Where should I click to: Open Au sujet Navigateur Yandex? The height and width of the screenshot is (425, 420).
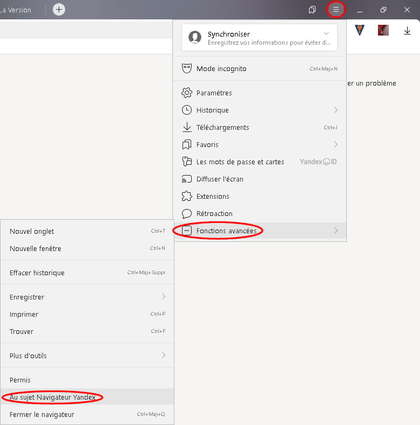coord(87,397)
